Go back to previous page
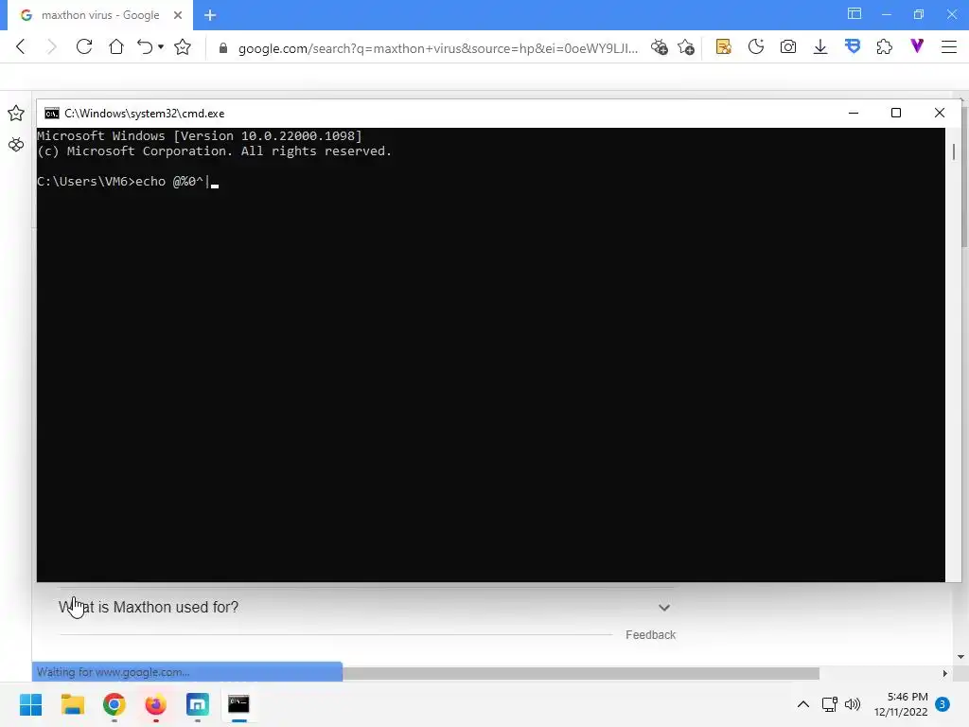The width and height of the screenshot is (969, 727). 21,47
